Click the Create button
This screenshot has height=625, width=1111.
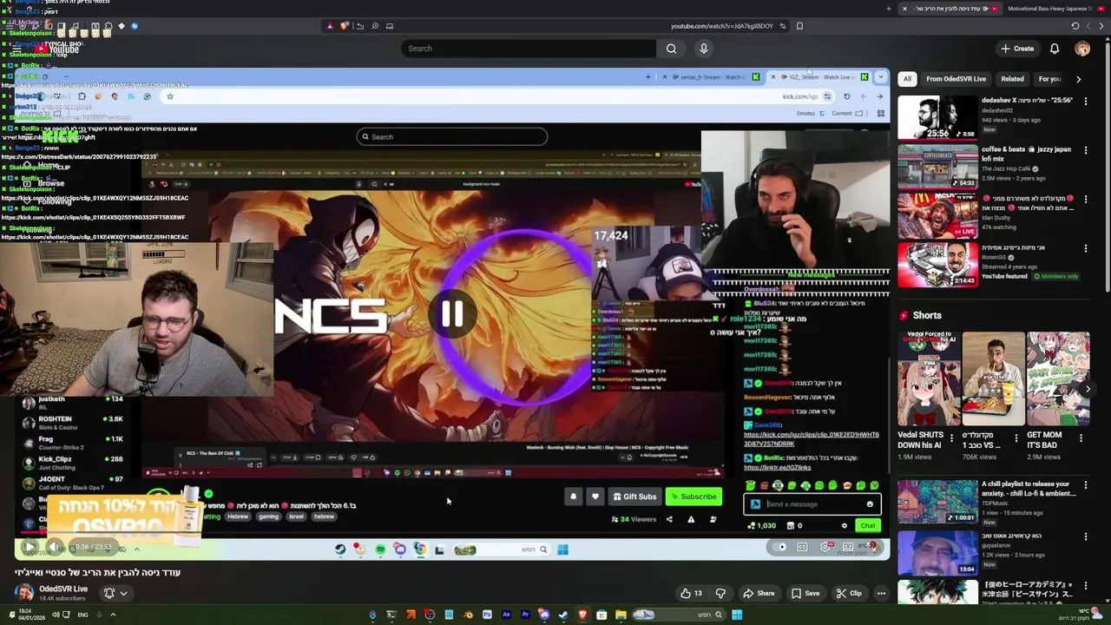(1016, 49)
